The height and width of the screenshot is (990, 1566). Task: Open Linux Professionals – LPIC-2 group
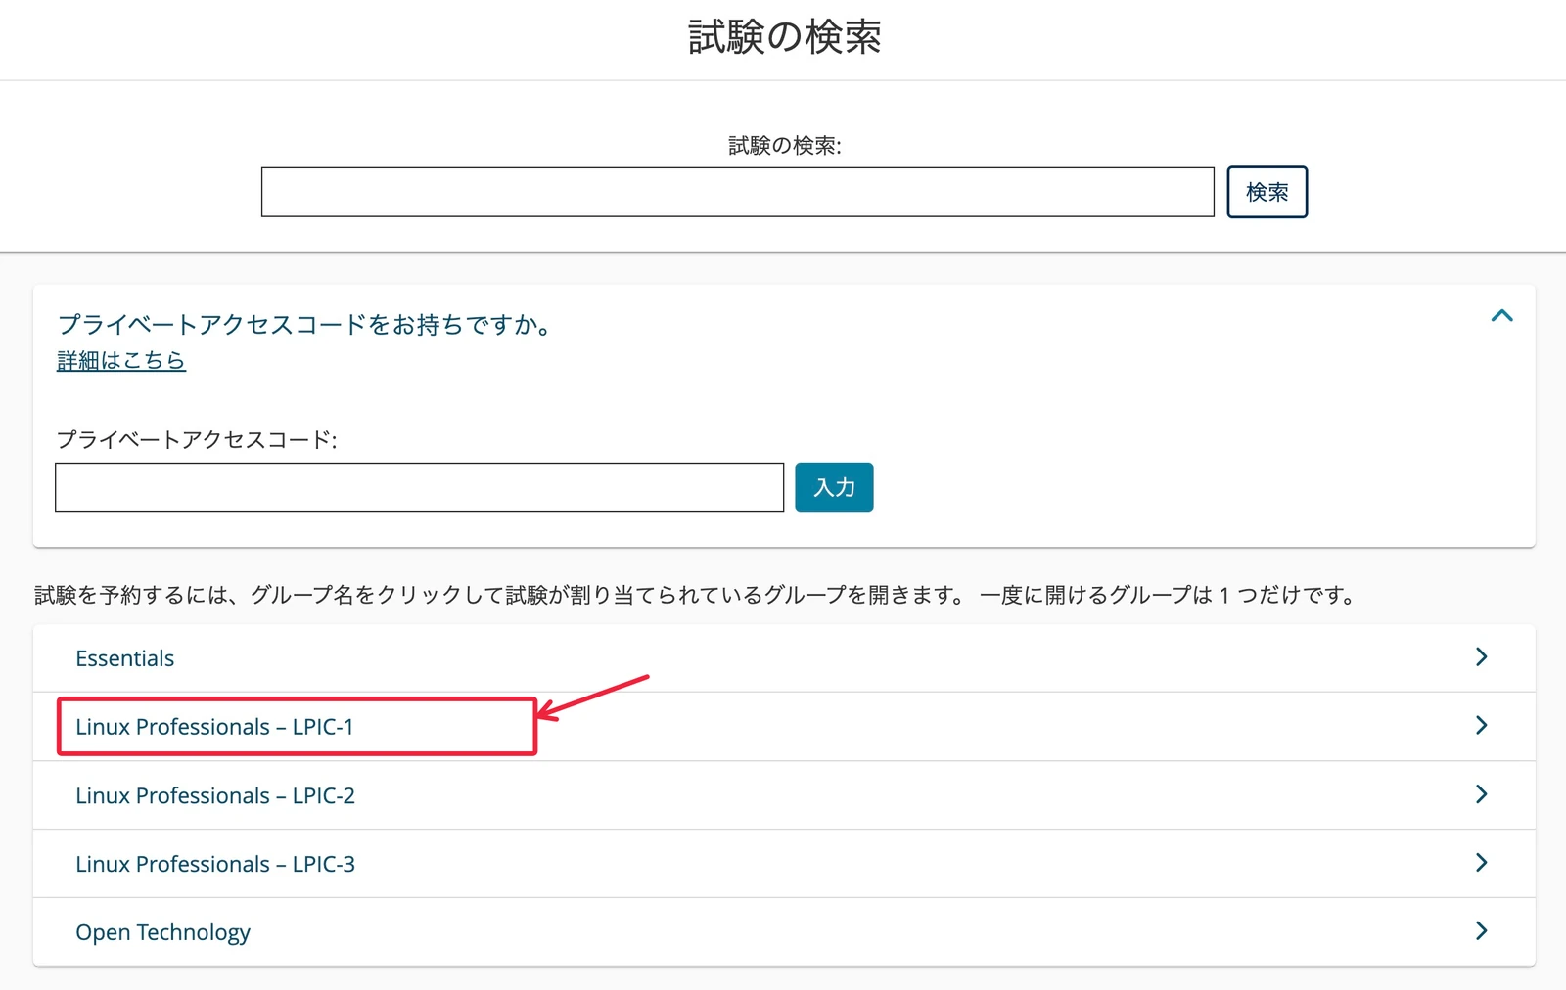click(x=784, y=795)
